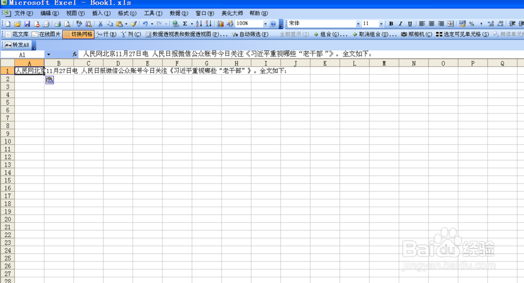This screenshot has width=524, height=283.
Task: Toggle bold formatting
Action: point(391,24)
